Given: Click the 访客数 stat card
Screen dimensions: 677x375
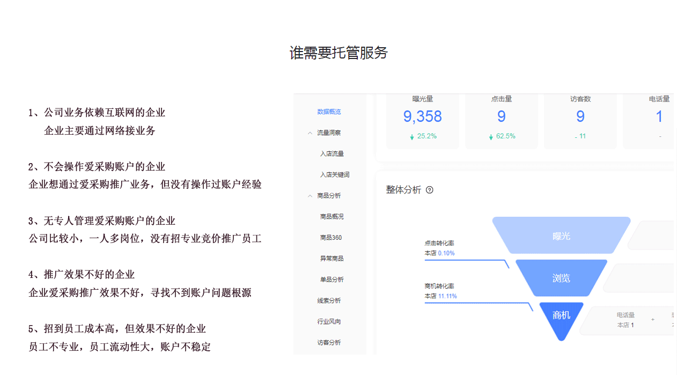Looking at the screenshot, I should 580,120.
